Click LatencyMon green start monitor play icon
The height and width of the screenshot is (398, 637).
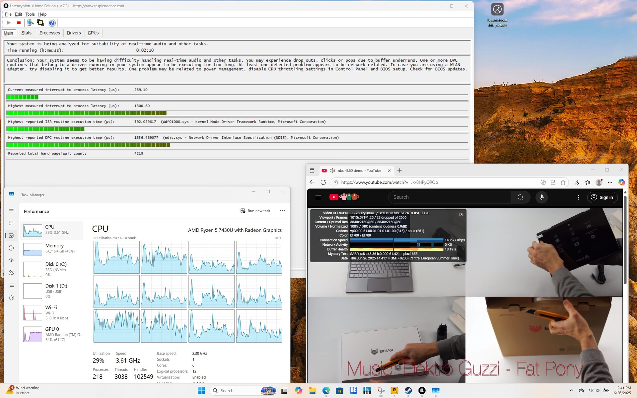click(9, 23)
